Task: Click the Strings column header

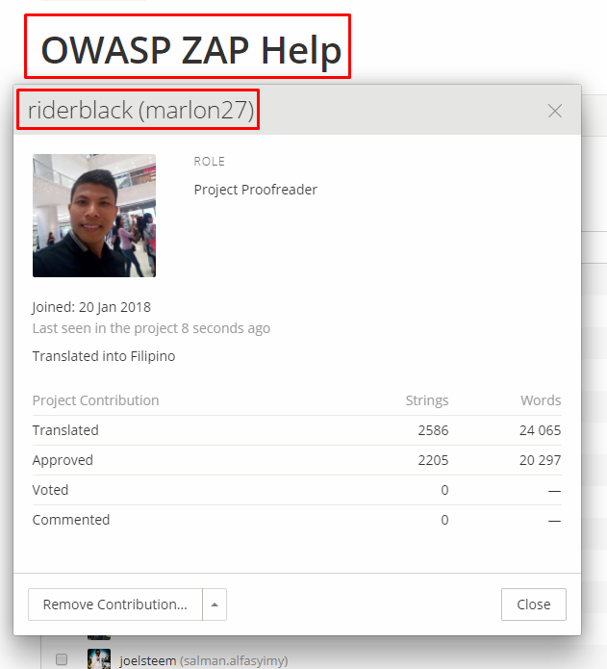Action: tap(427, 400)
